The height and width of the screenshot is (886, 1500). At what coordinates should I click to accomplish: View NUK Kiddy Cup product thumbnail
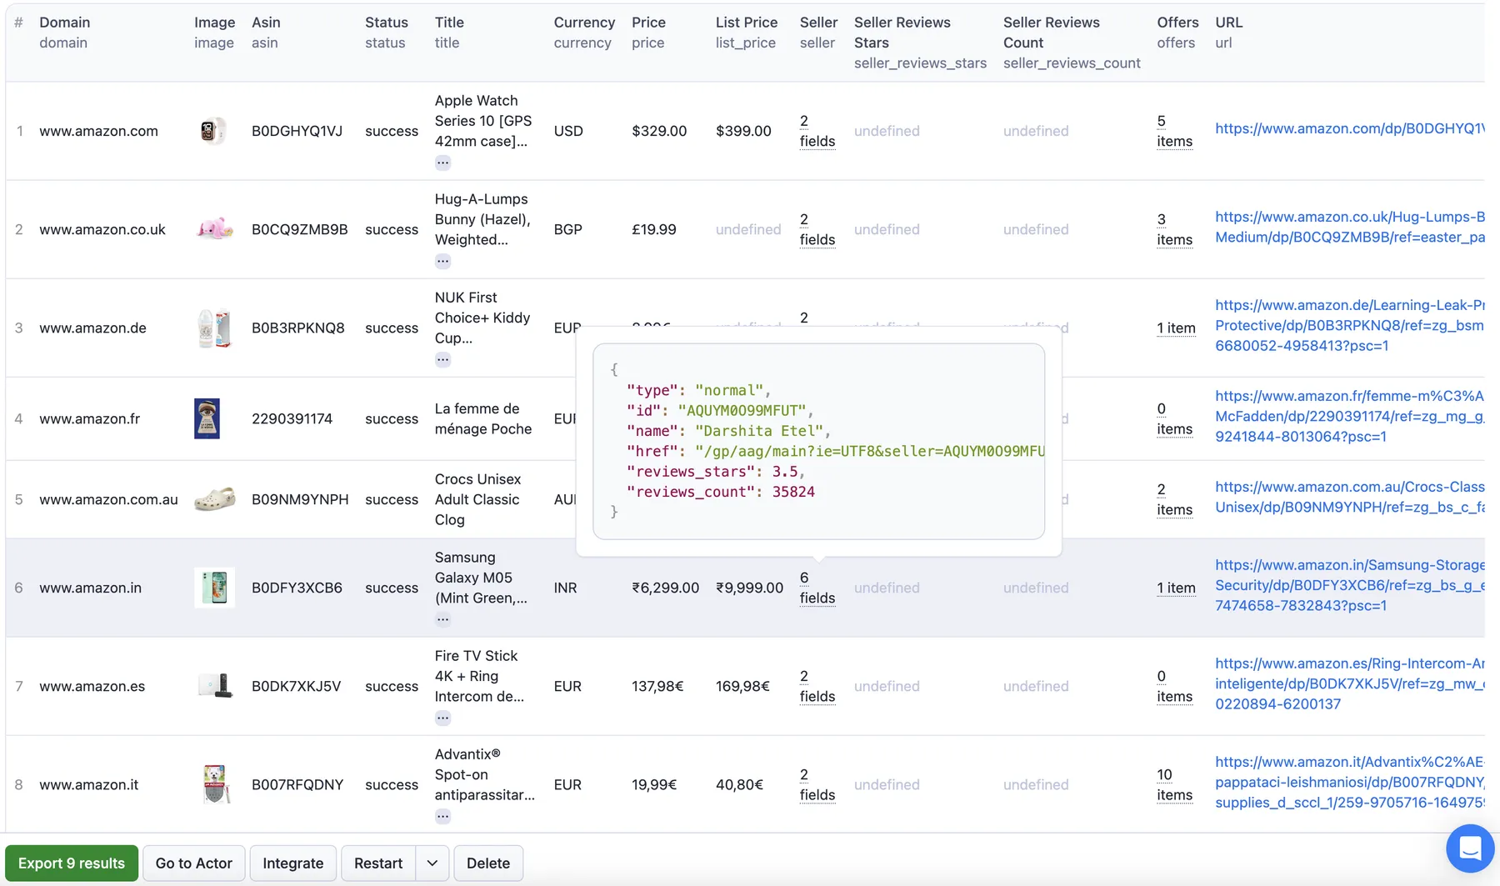click(x=214, y=328)
